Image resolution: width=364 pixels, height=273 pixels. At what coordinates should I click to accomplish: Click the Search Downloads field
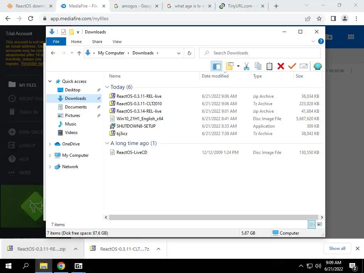pyautogui.click(x=260, y=53)
